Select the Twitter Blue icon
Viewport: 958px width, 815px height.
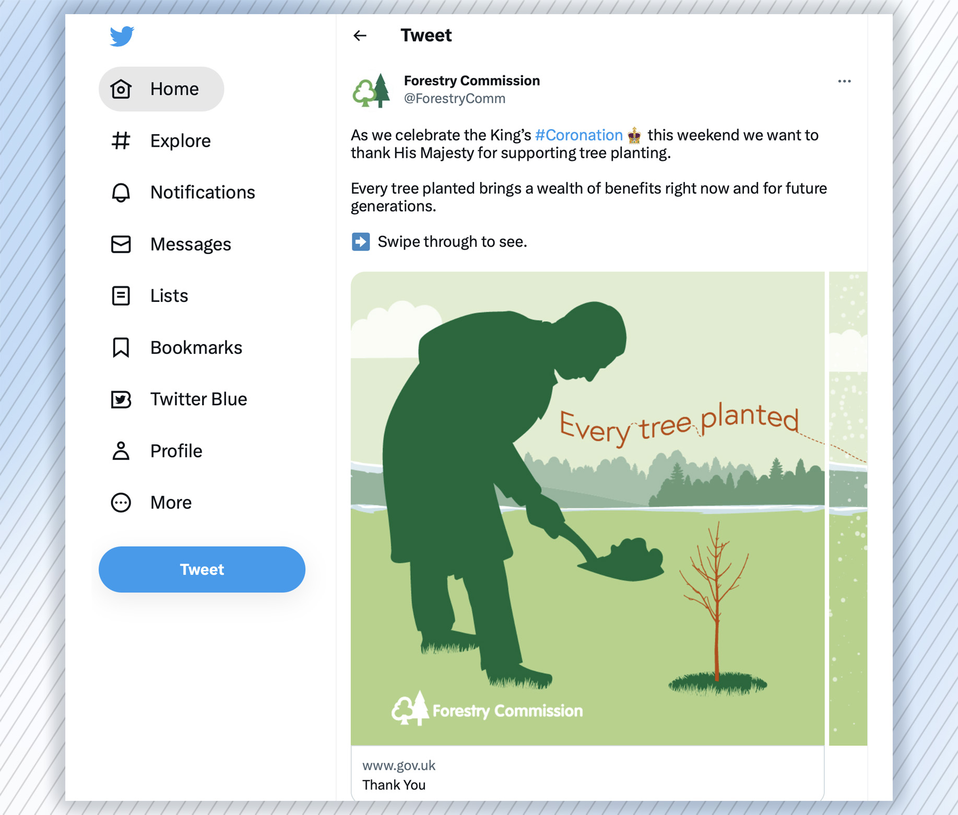tap(121, 399)
